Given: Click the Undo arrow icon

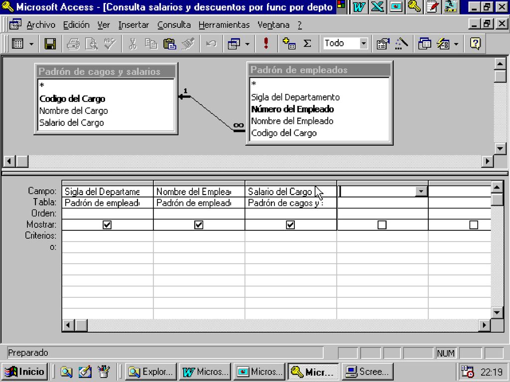Looking at the screenshot, I should [211, 44].
